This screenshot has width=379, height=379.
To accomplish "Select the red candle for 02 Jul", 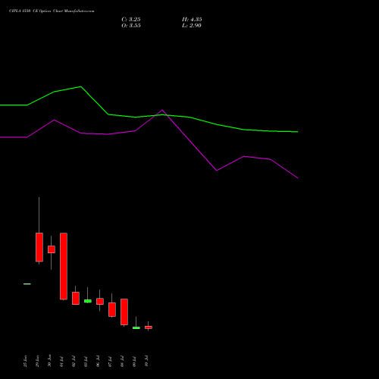I will (x=76, y=298).
